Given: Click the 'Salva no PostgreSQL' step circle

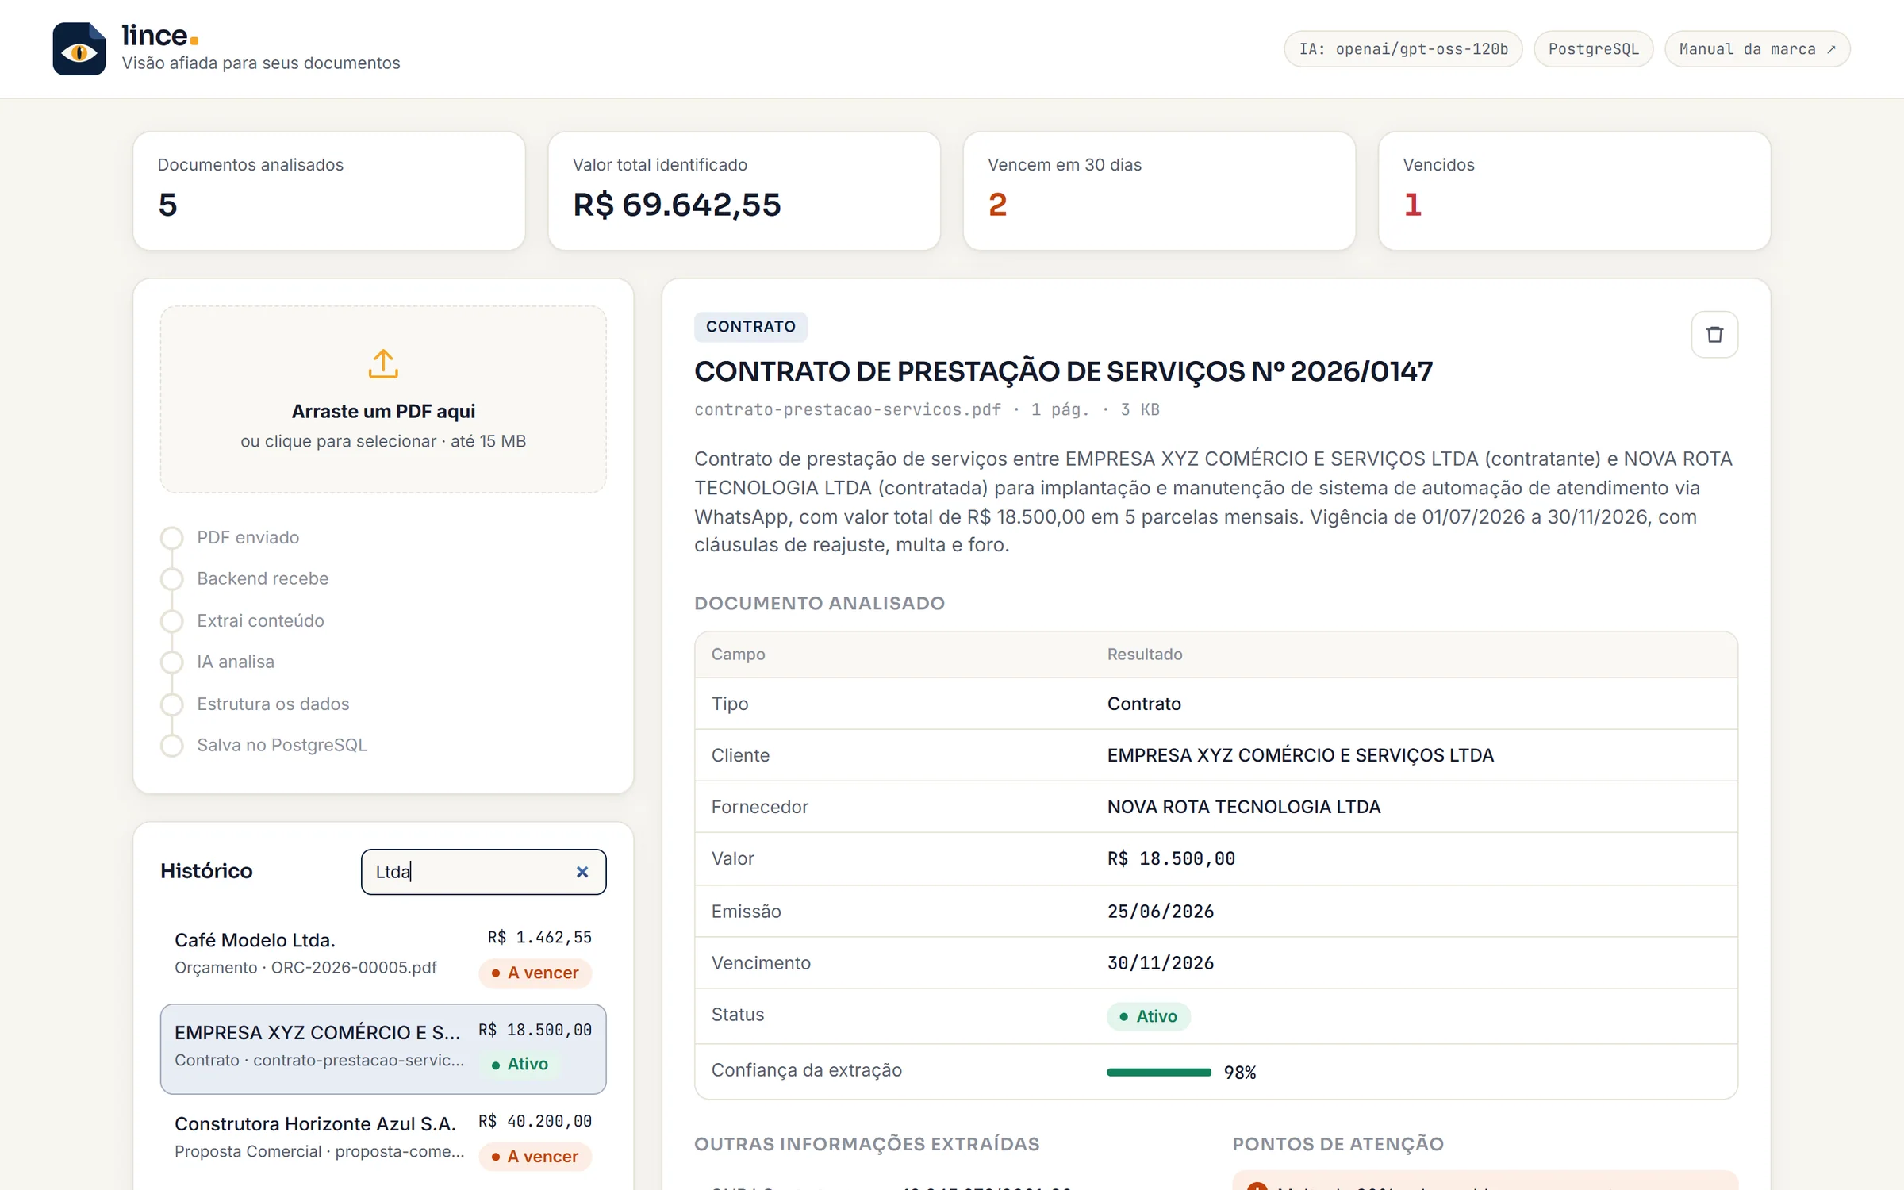Looking at the screenshot, I should [x=171, y=746].
